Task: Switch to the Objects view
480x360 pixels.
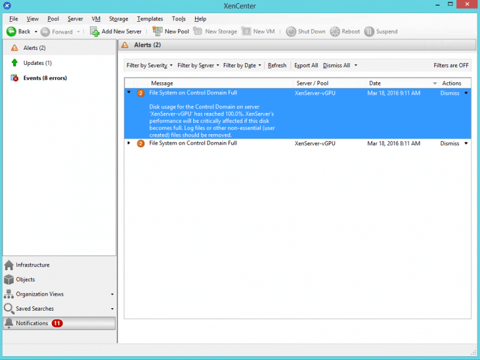Action: pos(60,280)
